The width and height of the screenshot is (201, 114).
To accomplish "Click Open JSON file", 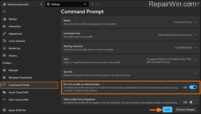I will (29, 110).
